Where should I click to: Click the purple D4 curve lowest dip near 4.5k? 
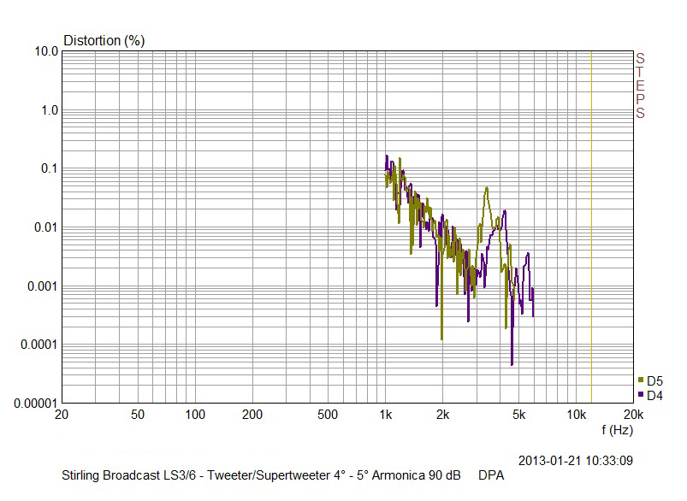512,362
